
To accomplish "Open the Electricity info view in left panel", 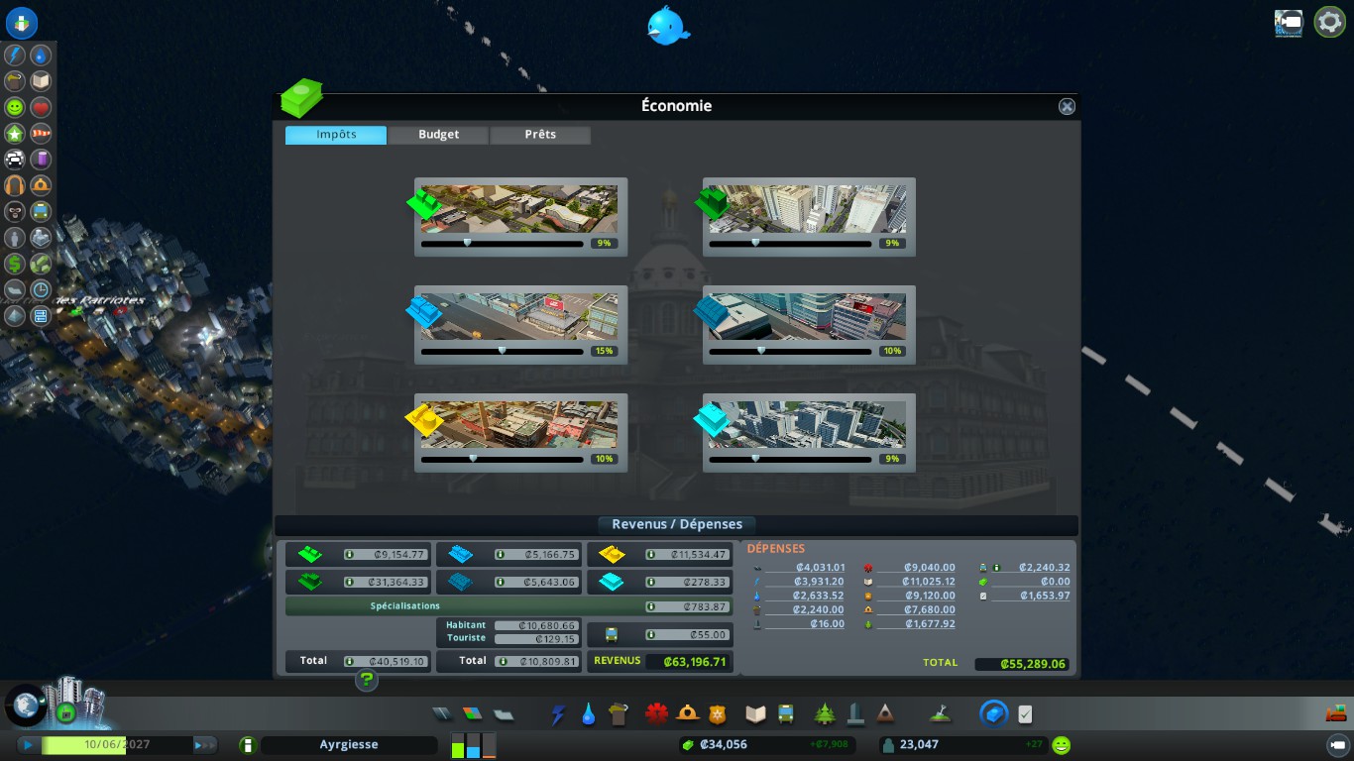I will click(x=15, y=55).
